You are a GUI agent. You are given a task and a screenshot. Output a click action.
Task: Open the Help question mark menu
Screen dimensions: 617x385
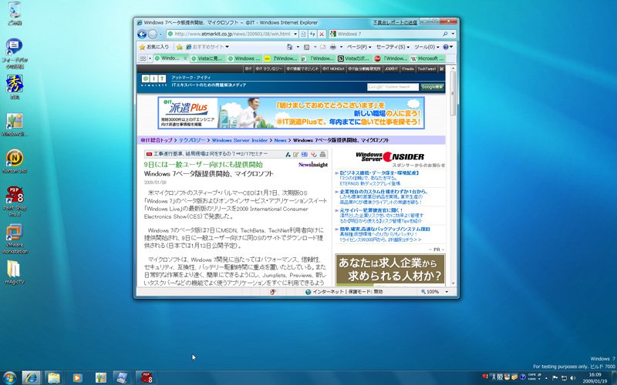coord(448,47)
